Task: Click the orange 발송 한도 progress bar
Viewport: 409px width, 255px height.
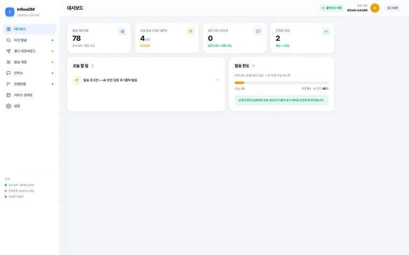Action: [239, 83]
